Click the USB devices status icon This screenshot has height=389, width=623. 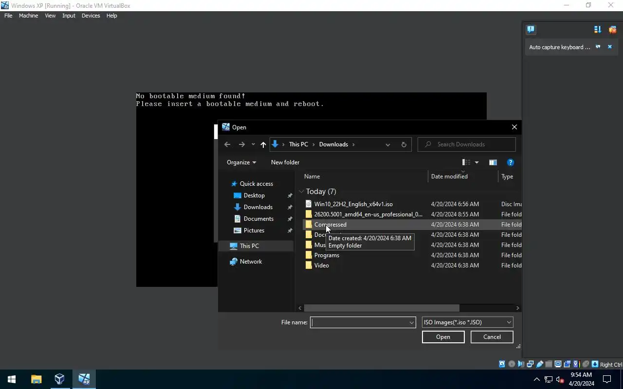[539, 364]
